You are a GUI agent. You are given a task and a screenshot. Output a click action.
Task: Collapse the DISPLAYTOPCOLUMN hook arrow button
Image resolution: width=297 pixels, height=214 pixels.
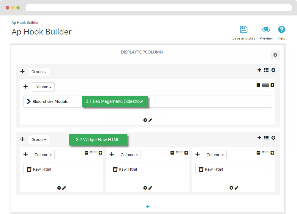(275, 55)
